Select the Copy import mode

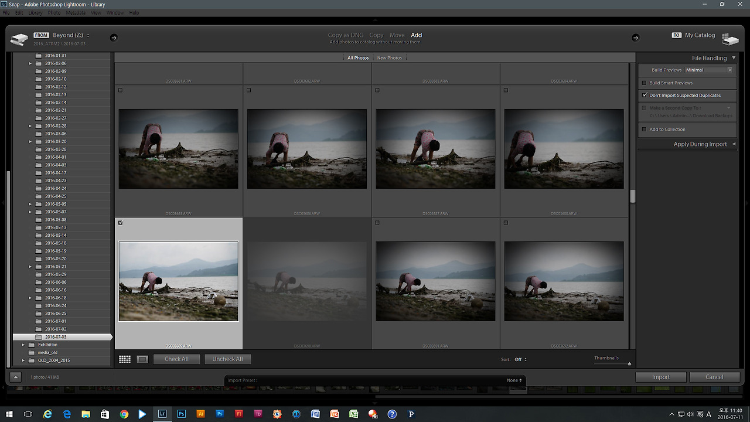pyautogui.click(x=376, y=35)
